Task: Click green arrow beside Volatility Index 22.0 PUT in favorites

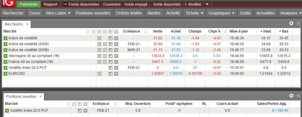Action: [5, 68]
